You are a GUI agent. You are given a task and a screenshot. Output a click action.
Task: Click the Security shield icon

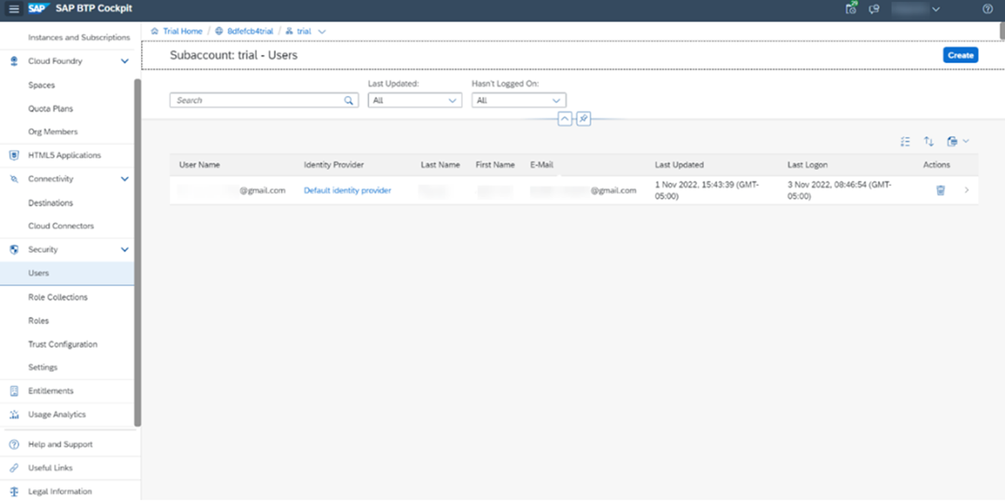13,249
